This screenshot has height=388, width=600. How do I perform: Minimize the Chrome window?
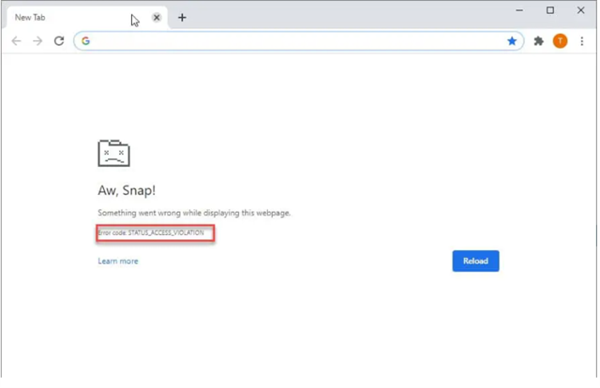(519, 10)
